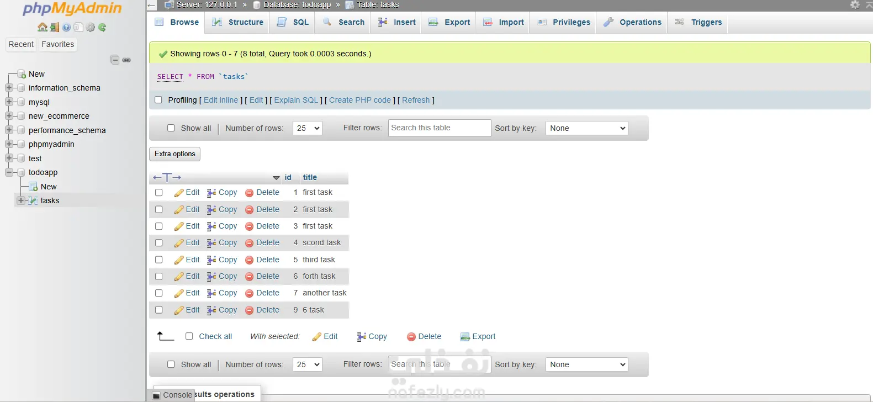Open navigation panel settings gear
Image resolution: width=873 pixels, height=402 pixels.
click(91, 27)
